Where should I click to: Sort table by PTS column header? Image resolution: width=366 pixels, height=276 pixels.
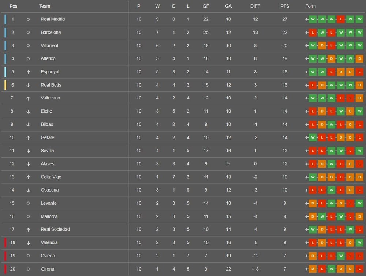(284, 6)
